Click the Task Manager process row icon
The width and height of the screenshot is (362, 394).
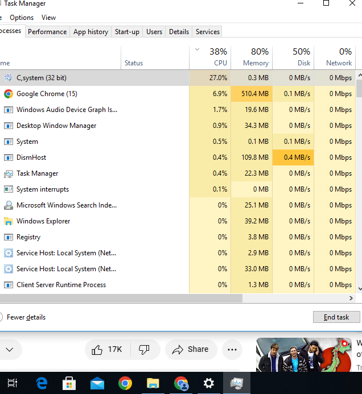(x=9, y=173)
